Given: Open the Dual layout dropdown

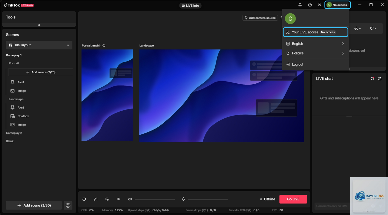Looking at the screenshot, I should 39,45.
